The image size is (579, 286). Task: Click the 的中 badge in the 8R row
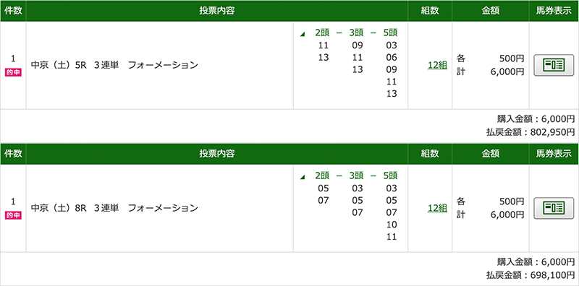[13, 216]
